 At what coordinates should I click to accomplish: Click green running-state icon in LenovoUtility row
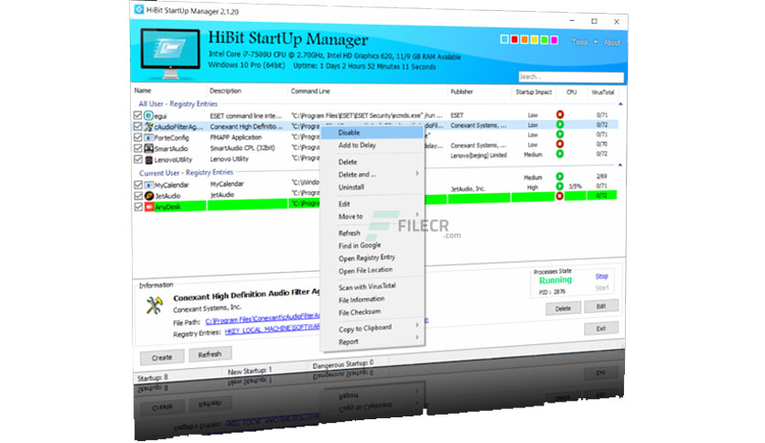[560, 154]
